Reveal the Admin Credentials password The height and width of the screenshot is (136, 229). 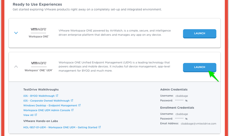coord(186,101)
